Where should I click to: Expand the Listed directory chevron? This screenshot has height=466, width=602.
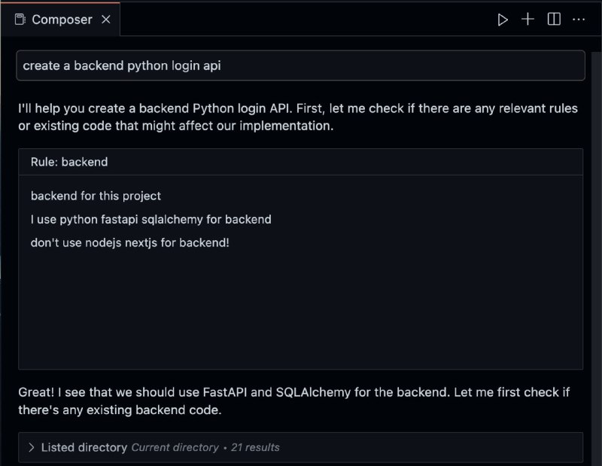(32, 447)
